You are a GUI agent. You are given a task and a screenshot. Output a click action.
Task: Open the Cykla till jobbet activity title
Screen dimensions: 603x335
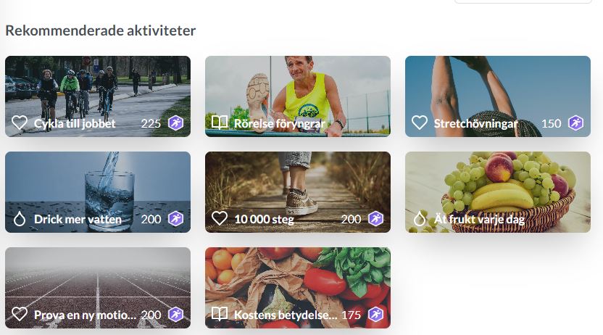pyautogui.click(x=75, y=123)
